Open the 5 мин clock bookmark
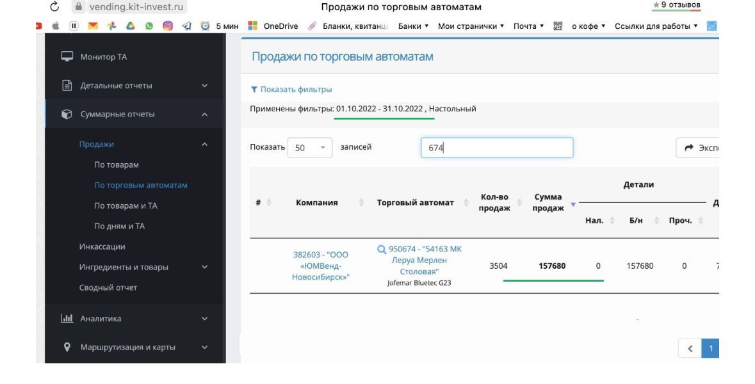 pos(220,26)
